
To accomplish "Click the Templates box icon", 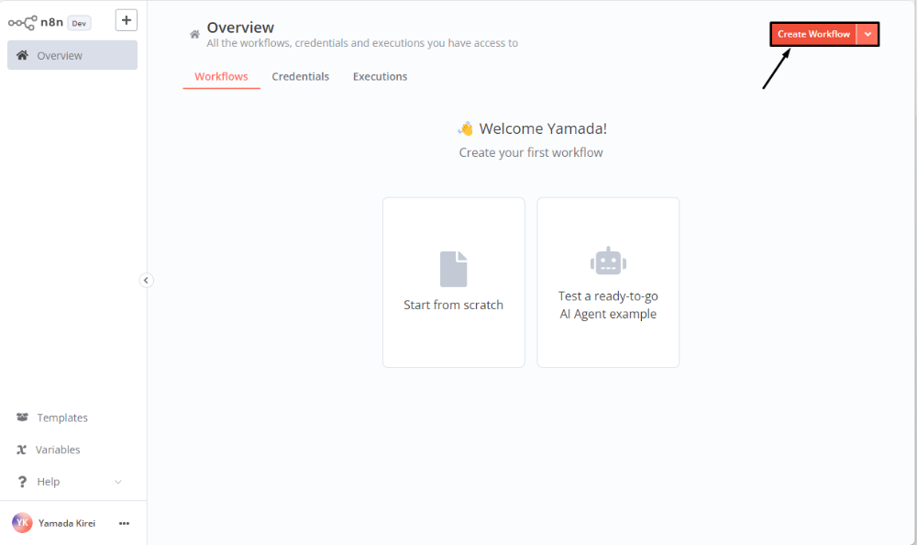I will tap(22, 417).
